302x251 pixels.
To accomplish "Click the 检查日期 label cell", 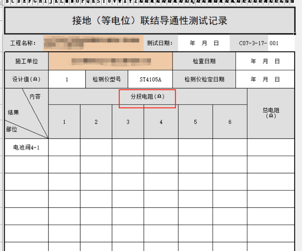I will [204, 61].
